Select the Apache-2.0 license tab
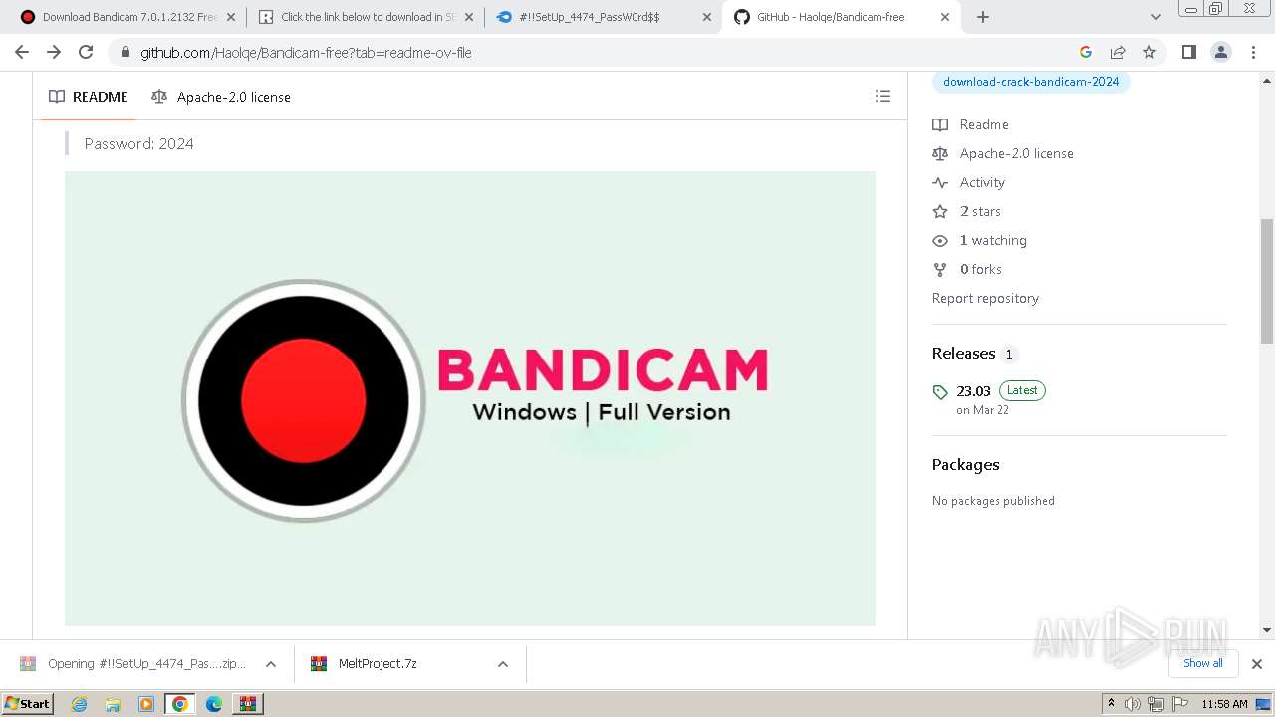The height and width of the screenshot is (717, 1275). (x=221, y=97)
